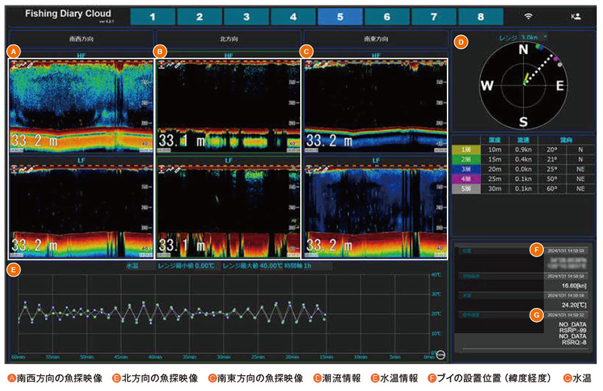Image resolution: width=603 pixels, height=391 pixels.
Task: Click the horizontal scrollbar in buoy info panel
Action: 524,349
